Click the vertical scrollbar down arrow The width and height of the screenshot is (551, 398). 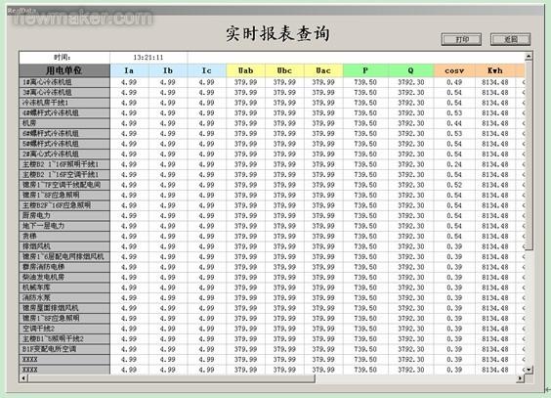coord(529,370)
